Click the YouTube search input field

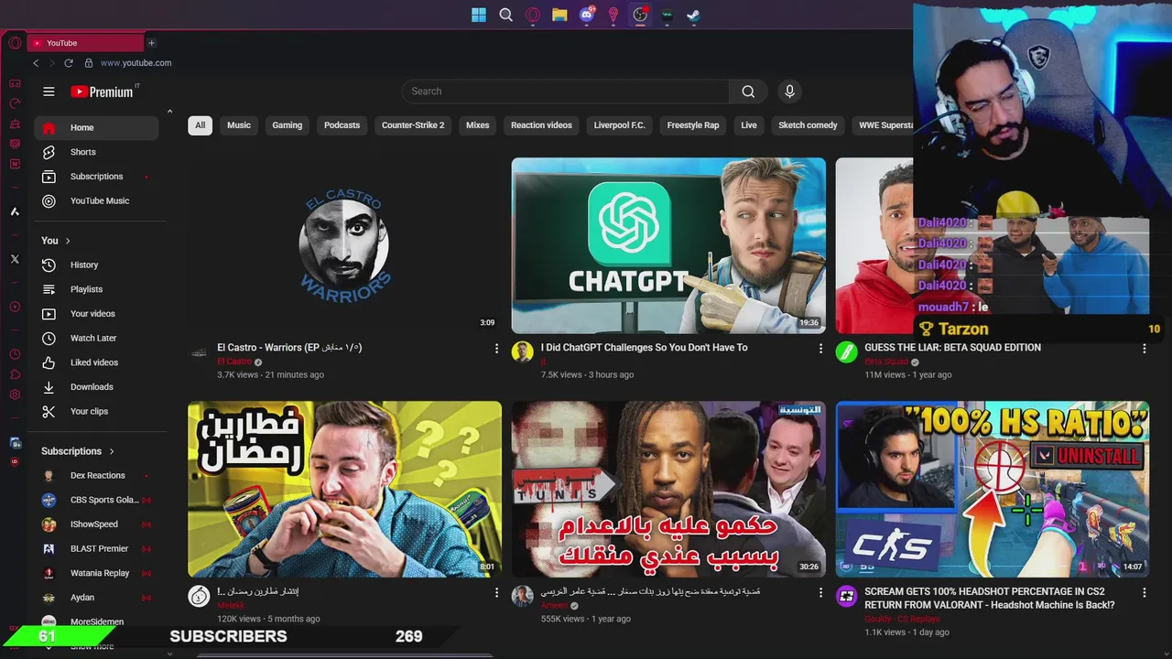(x=565, y=92)
